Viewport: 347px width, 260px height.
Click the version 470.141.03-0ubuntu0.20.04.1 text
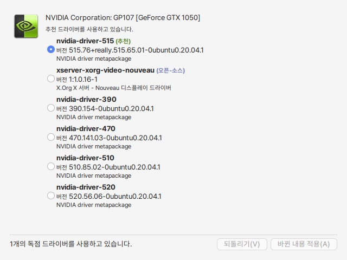[109, 138]
